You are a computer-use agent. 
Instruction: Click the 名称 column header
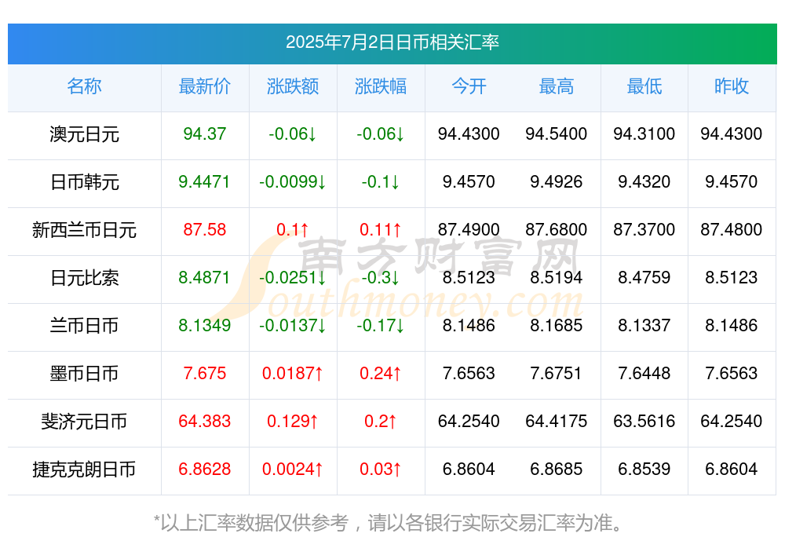pyautogui.click(x=84, y=86)
